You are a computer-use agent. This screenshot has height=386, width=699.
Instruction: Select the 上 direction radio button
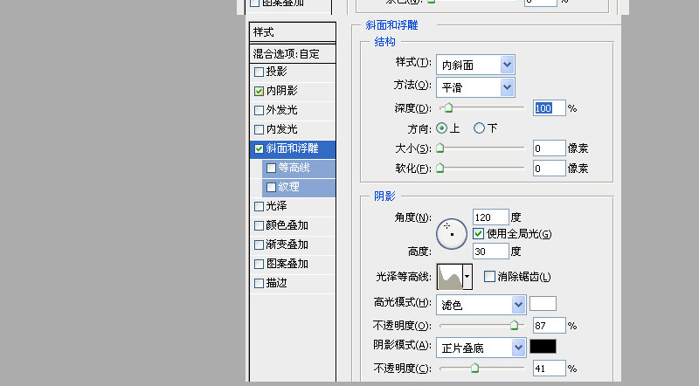(442, 128)
